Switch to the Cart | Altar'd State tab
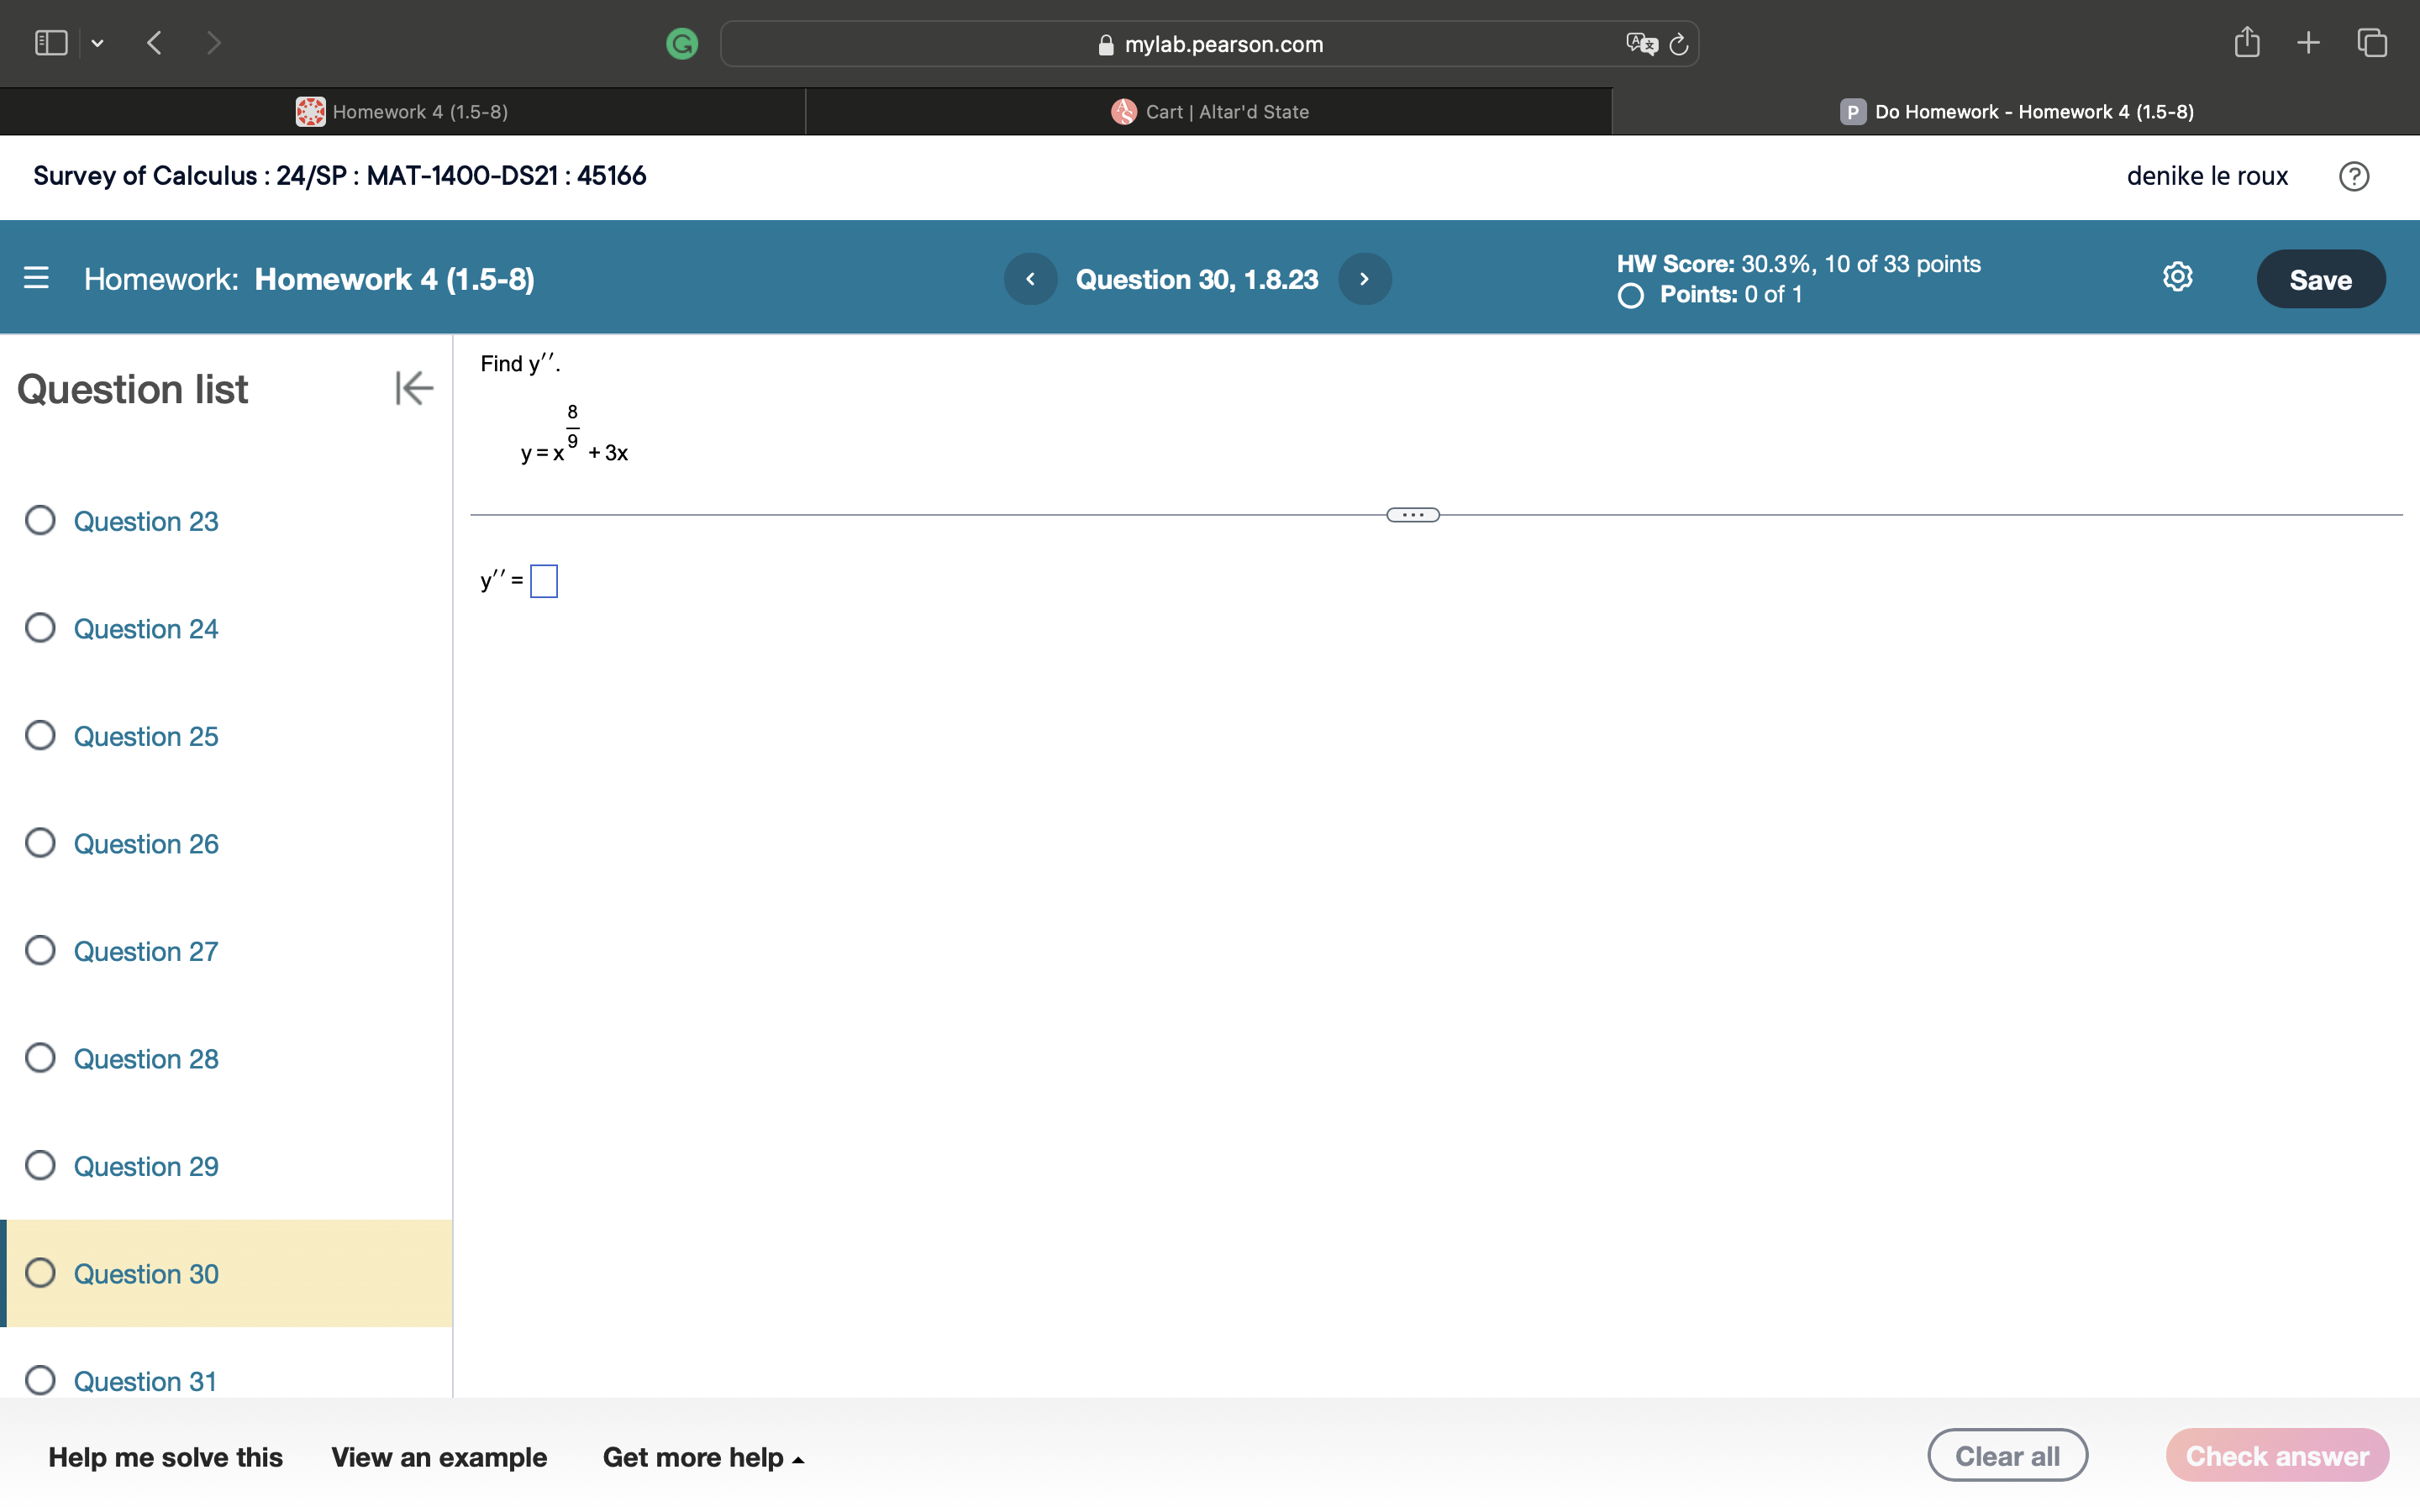 [1208, 111]
